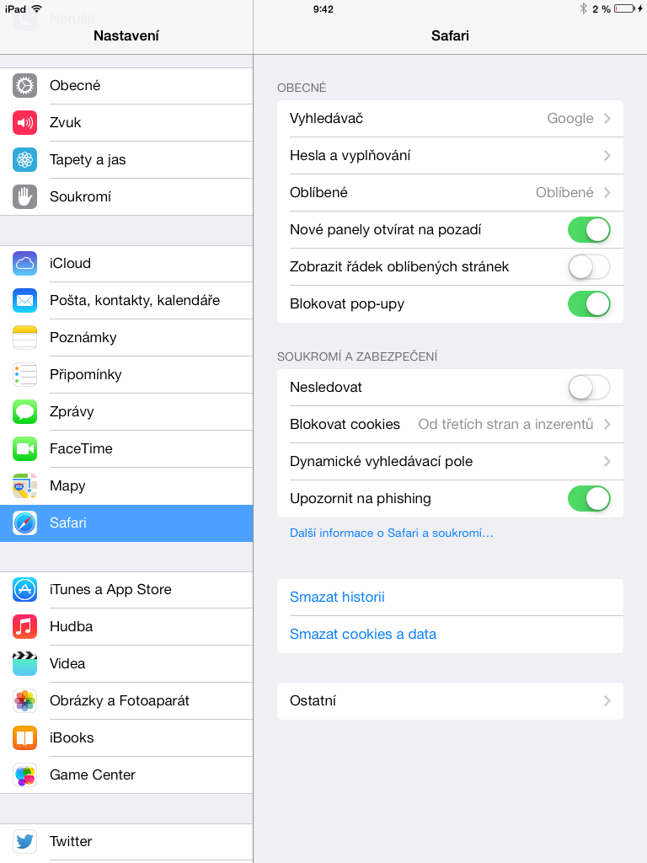Screen dimensions: 647x863
Task: Open the Game Center bubbles icon
Action: (24, 775)
